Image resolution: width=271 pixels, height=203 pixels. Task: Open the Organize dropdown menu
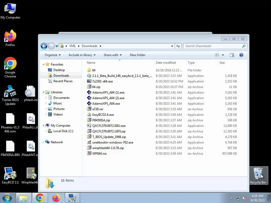coord(53,55)
